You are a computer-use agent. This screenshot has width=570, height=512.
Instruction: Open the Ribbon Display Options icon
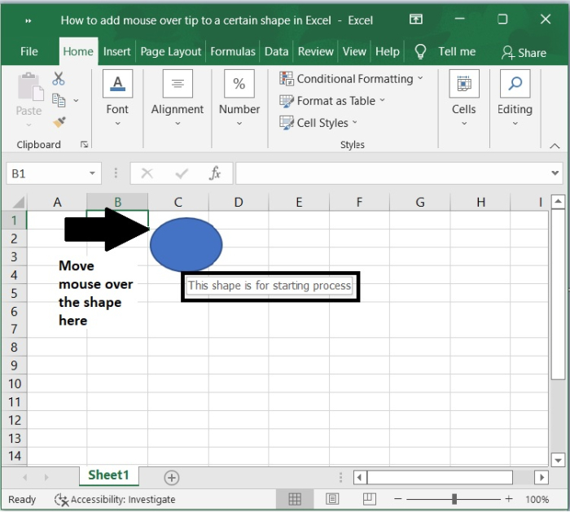coord(416,19)
